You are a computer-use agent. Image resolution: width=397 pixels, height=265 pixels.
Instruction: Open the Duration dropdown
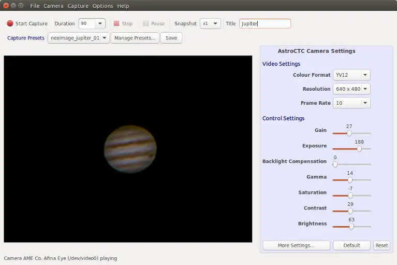[x=100, y=23]
